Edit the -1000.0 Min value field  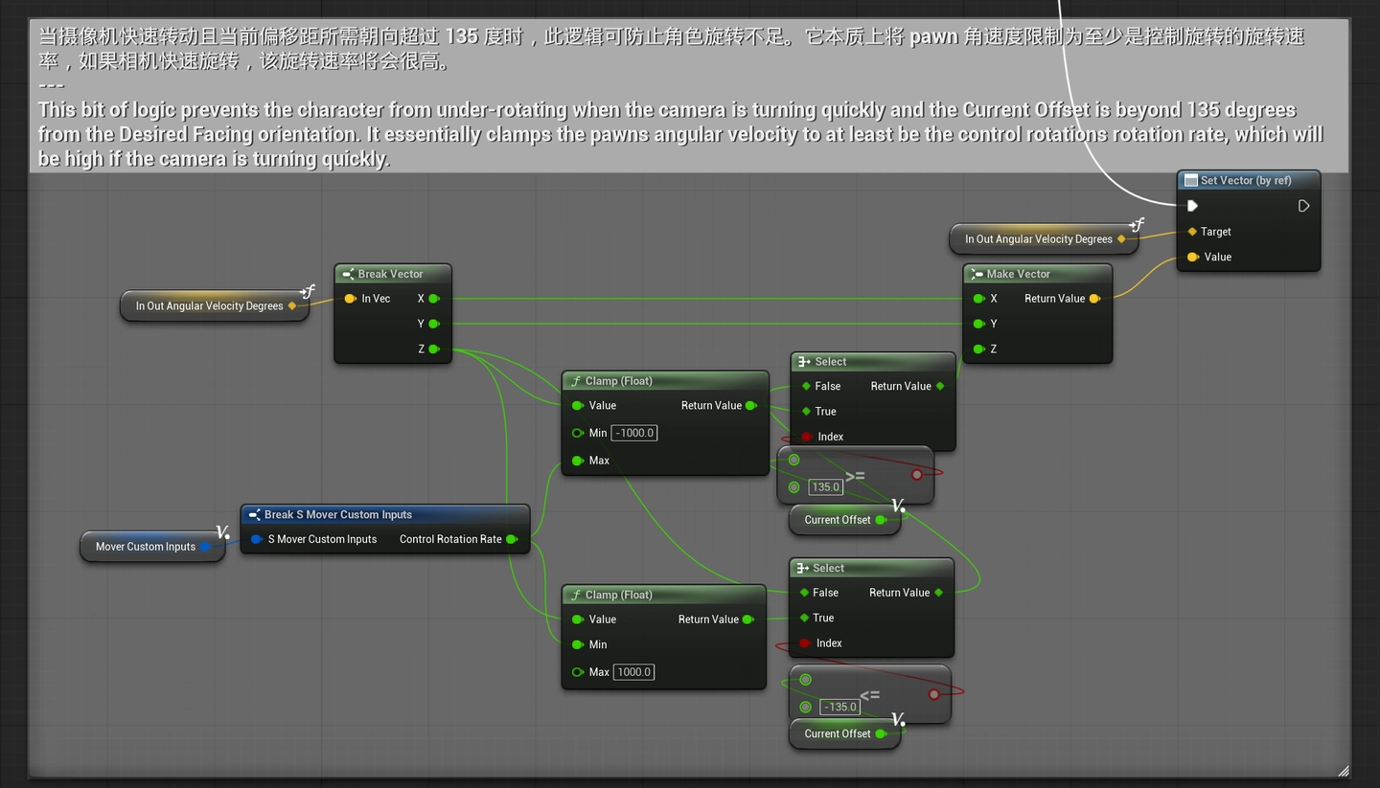[x=634, y=433]
